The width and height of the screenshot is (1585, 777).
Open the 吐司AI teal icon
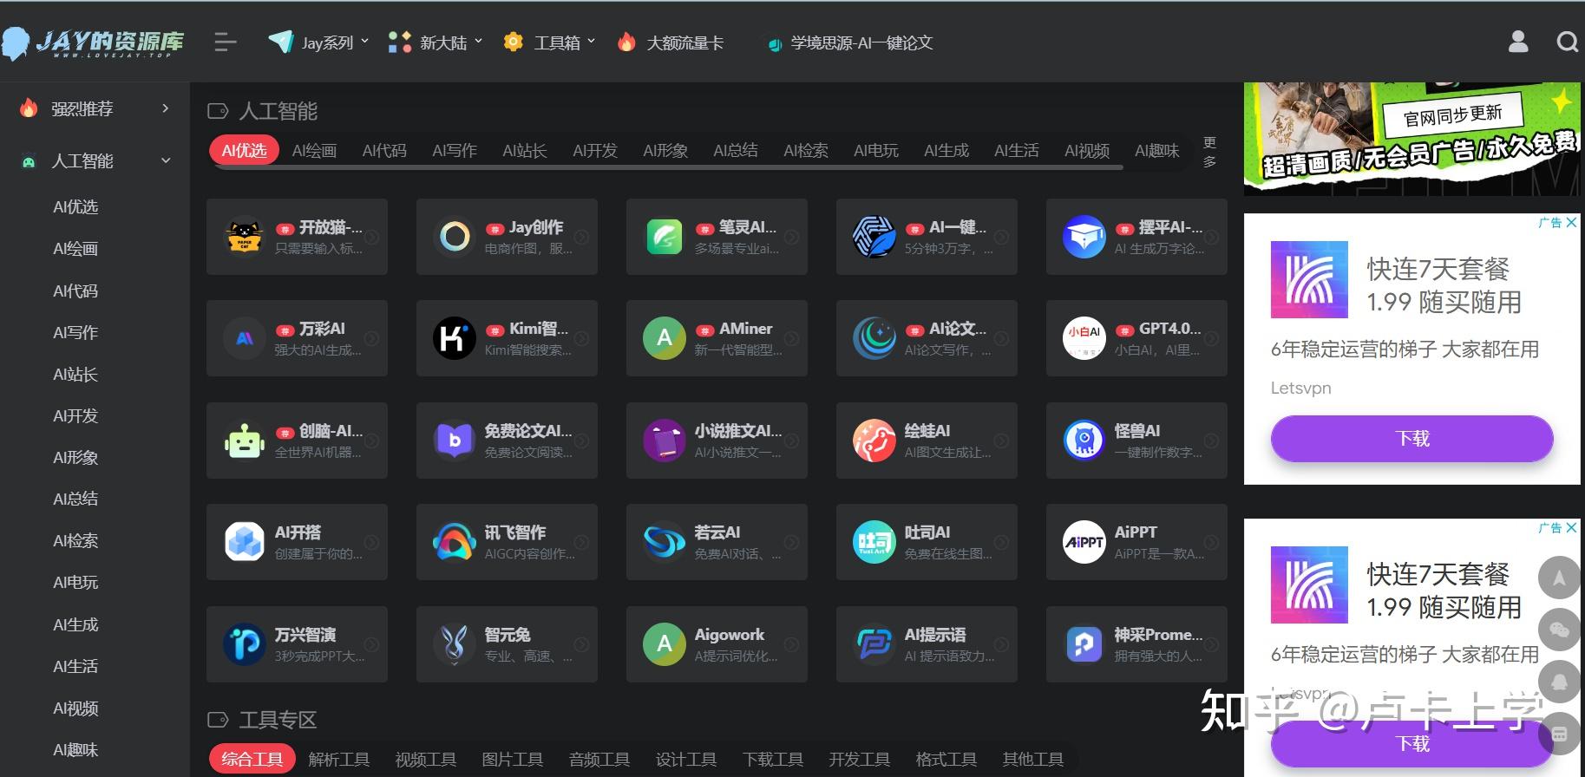click(x=874, y=542)
